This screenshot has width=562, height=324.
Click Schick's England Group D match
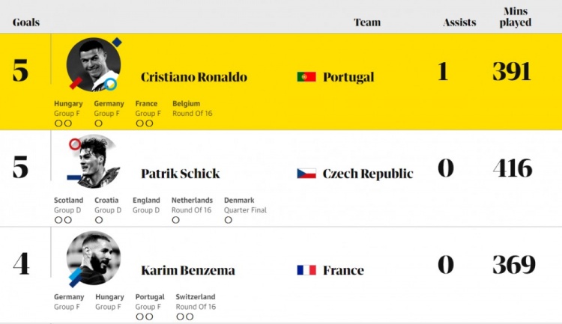click(146, 205)
